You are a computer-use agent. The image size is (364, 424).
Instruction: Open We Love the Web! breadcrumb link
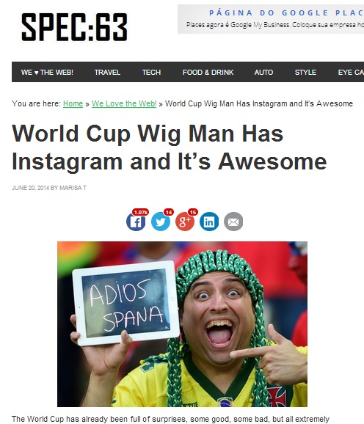(124, 103)
